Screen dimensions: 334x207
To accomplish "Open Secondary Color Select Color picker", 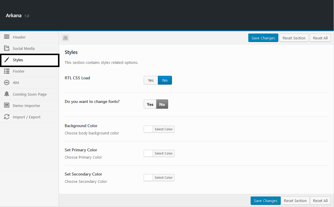I will point(164,178).
